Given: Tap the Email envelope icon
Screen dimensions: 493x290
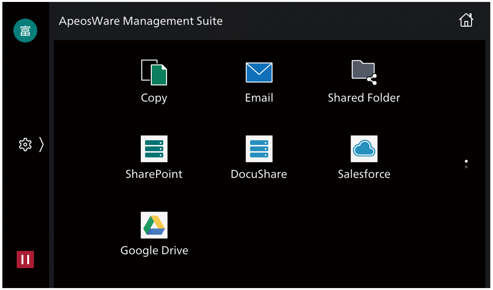Looking at the screenshot, I should [x=259, y=72].
